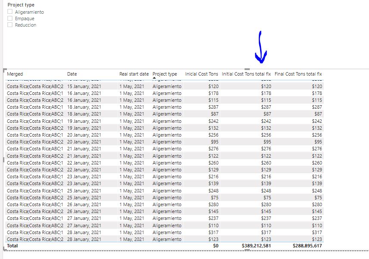Click 1 May, 2021 in 20 January ABC;2 row
Viewport: 369px width, 259px height.
132,142
